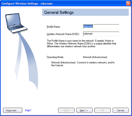Viewport: 132px width, 116px height.
Task: Click the Connect to wireless networks description
Action: [x=83, y=64]
